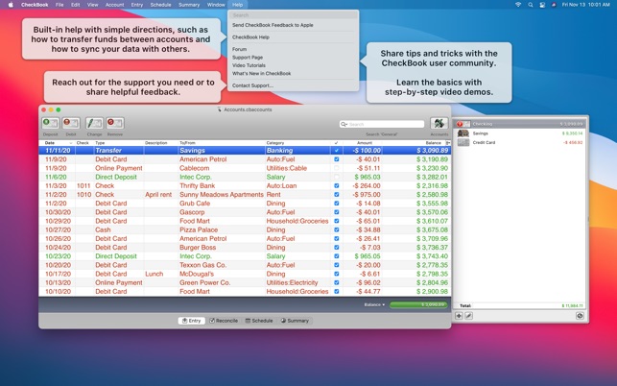Click the column chooser icon beside the Balance header
617x386 pixels.
tap(448, 143)
